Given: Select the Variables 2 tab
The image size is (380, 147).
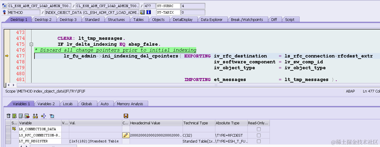Looking at the screenshot, I should coord(46,104).
